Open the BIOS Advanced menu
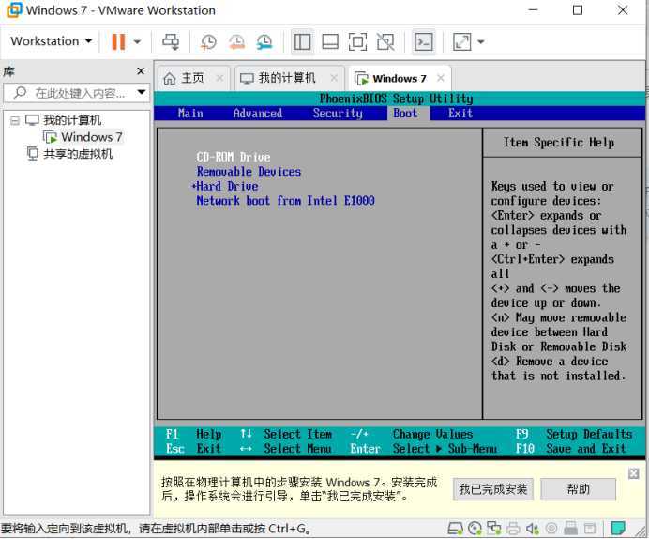 pos(258,113)
